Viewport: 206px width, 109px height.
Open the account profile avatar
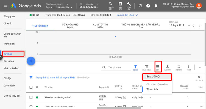click(x=199, y=6)
